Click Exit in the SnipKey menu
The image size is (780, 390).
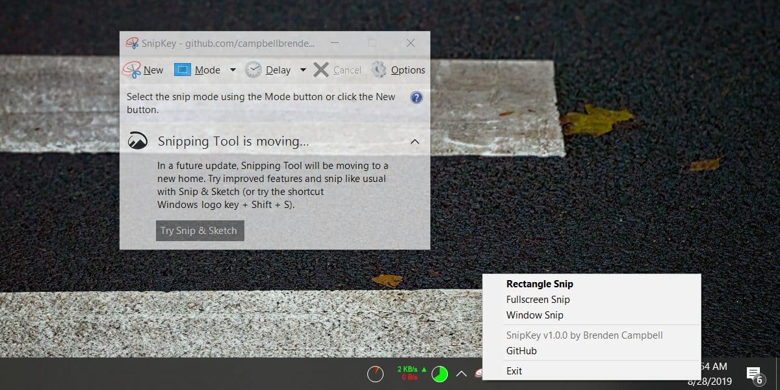[514, 371]
